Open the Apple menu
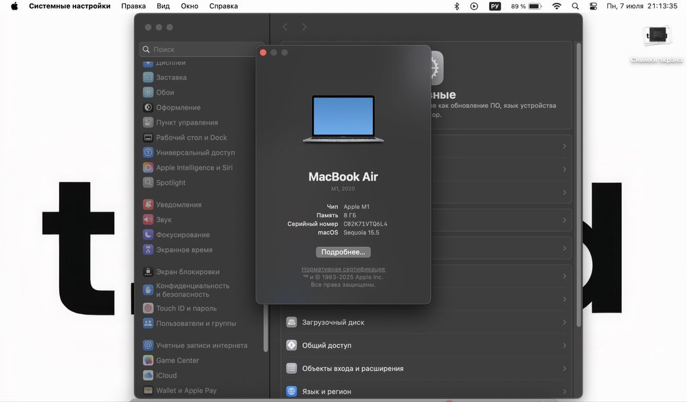Image resolution: width=687 pixels, height=402 pixels. (14, 6)
